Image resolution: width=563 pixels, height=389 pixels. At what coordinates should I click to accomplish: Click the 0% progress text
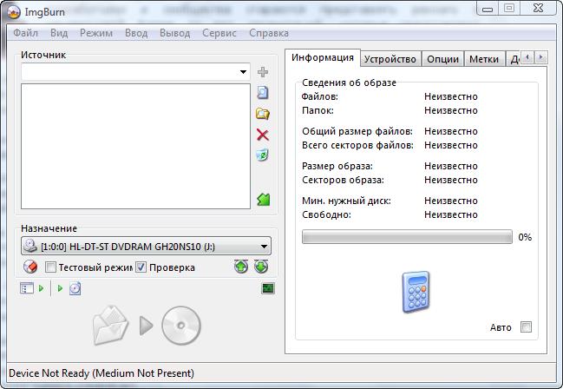pos(525,237)
